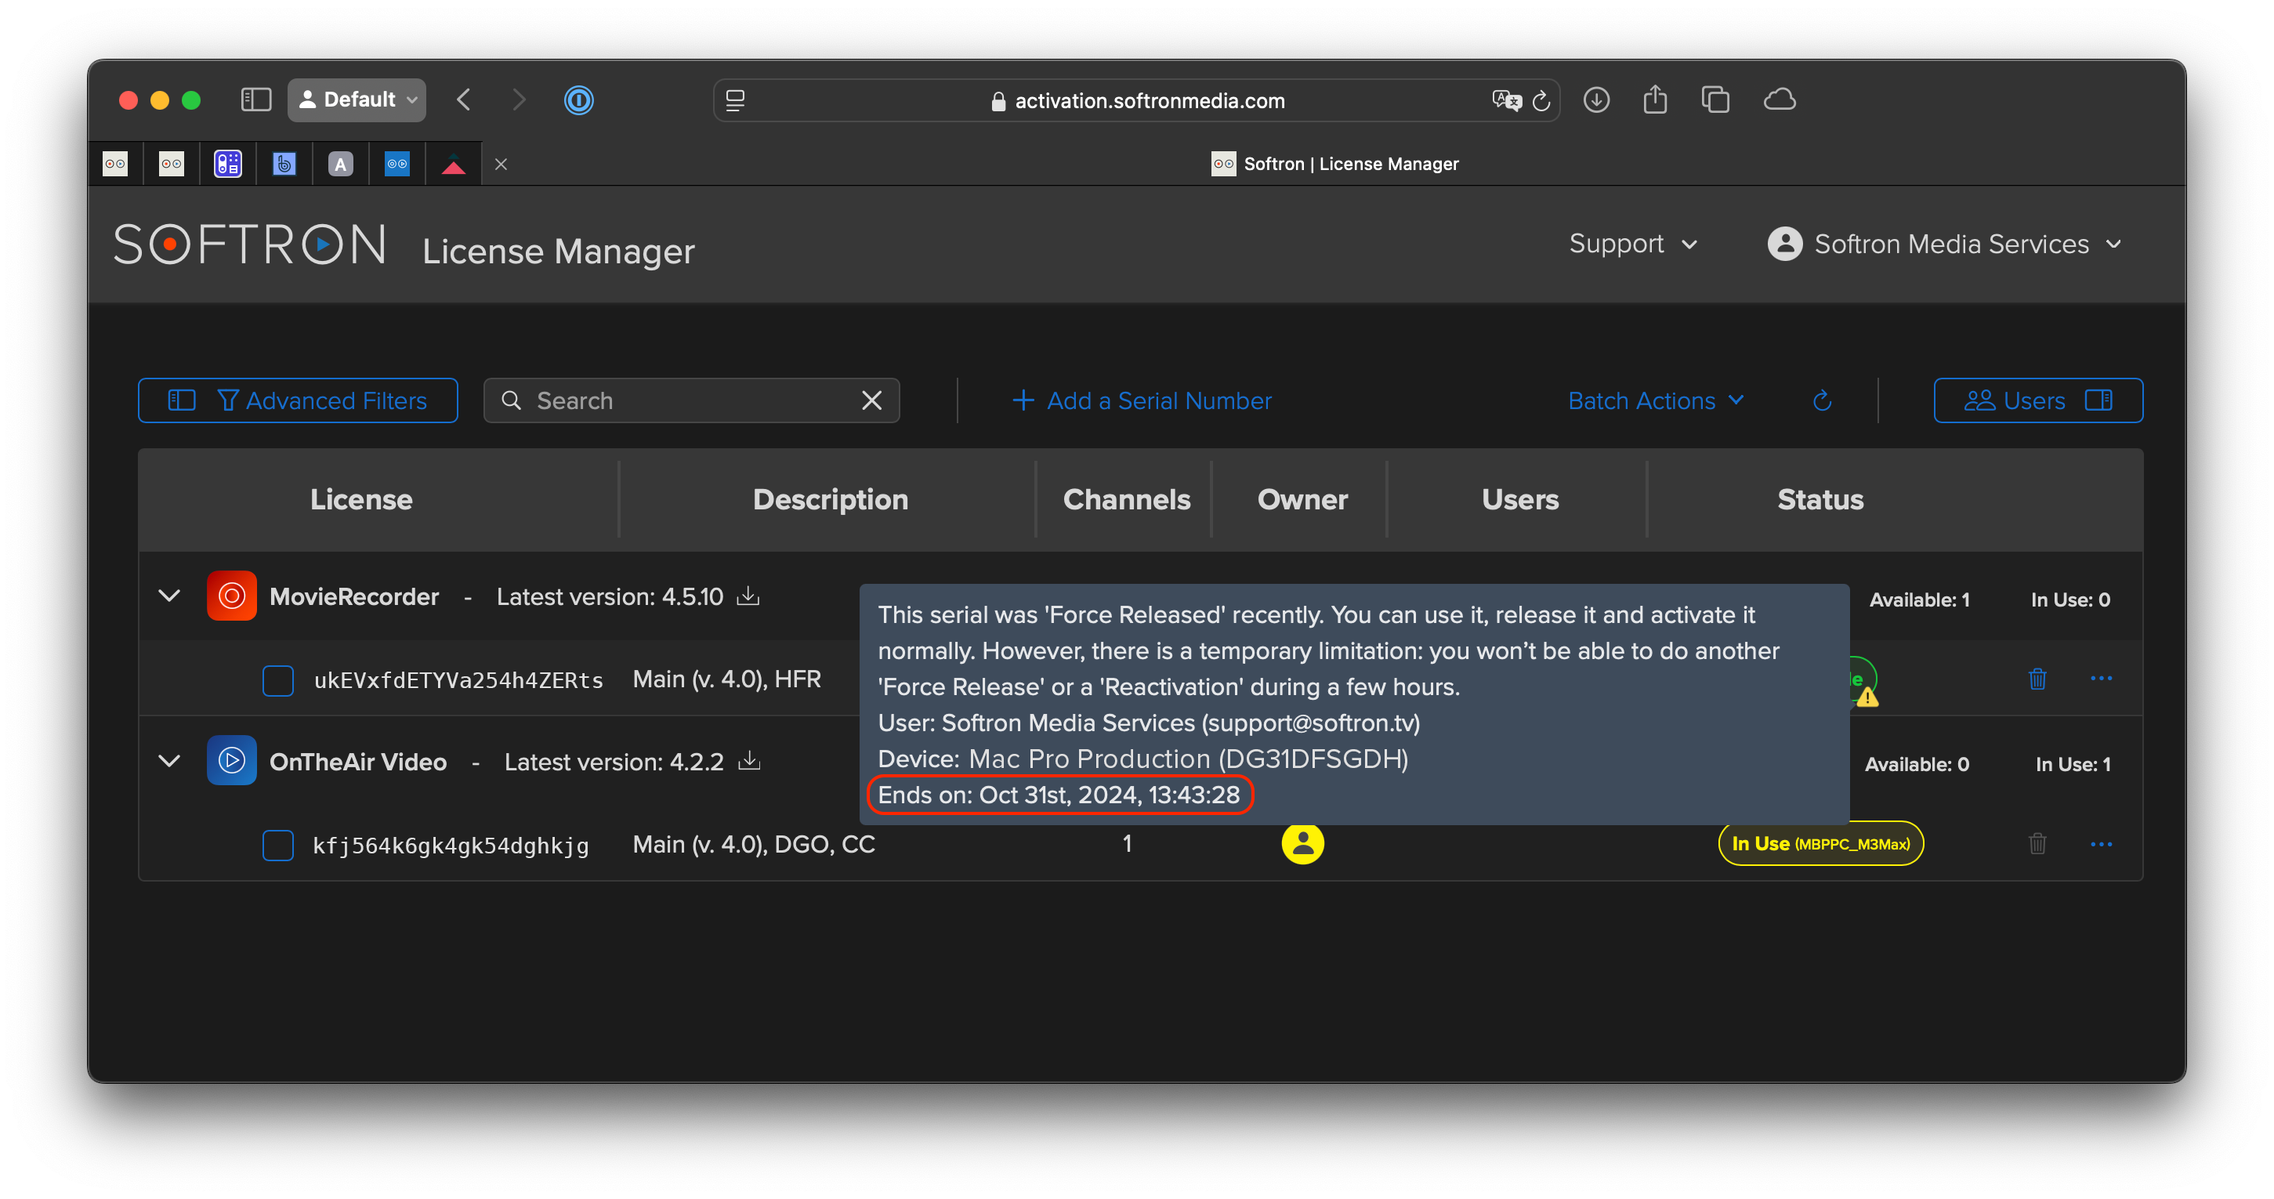Delete the ukEVxfdETYVa254h4ZERts serial
The height and width of the screenshot is (1199, 2274).
tap(2037, 678)
